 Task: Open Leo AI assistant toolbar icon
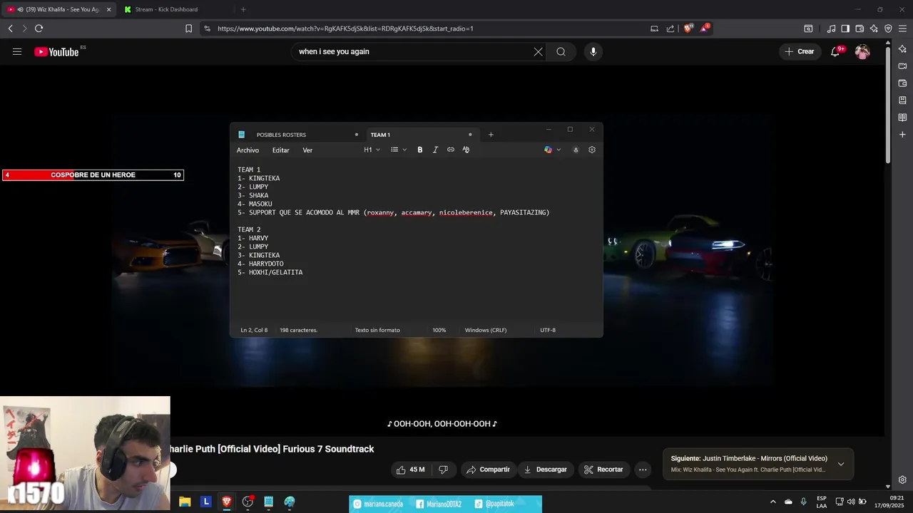[x=874, y=28]
